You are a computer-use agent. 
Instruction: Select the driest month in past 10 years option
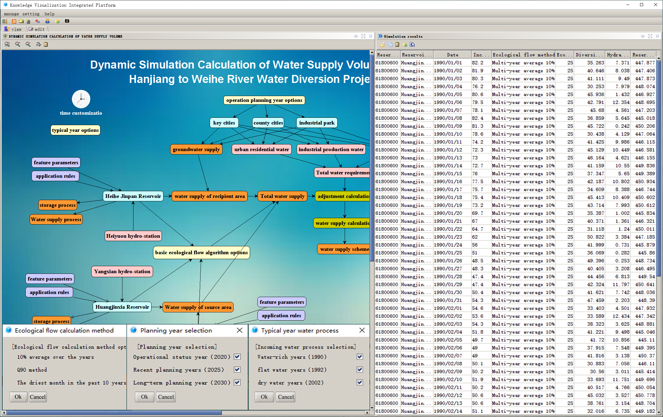(71, 383)
